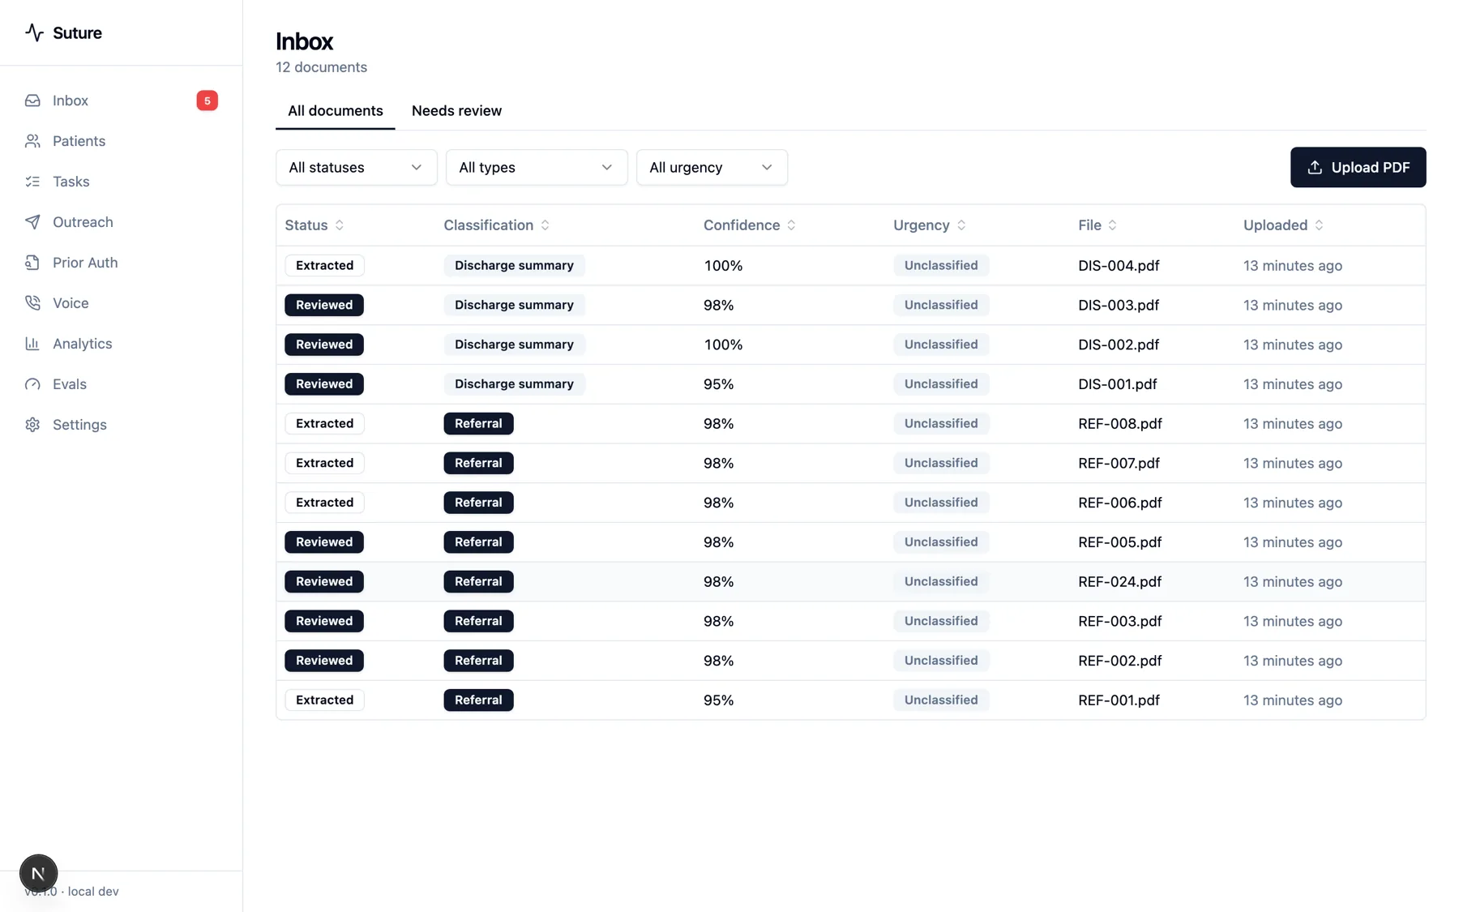Screen dimensions: 1459x912
Task: Open document REF-024.pdf
Action: click(1119, 582)
